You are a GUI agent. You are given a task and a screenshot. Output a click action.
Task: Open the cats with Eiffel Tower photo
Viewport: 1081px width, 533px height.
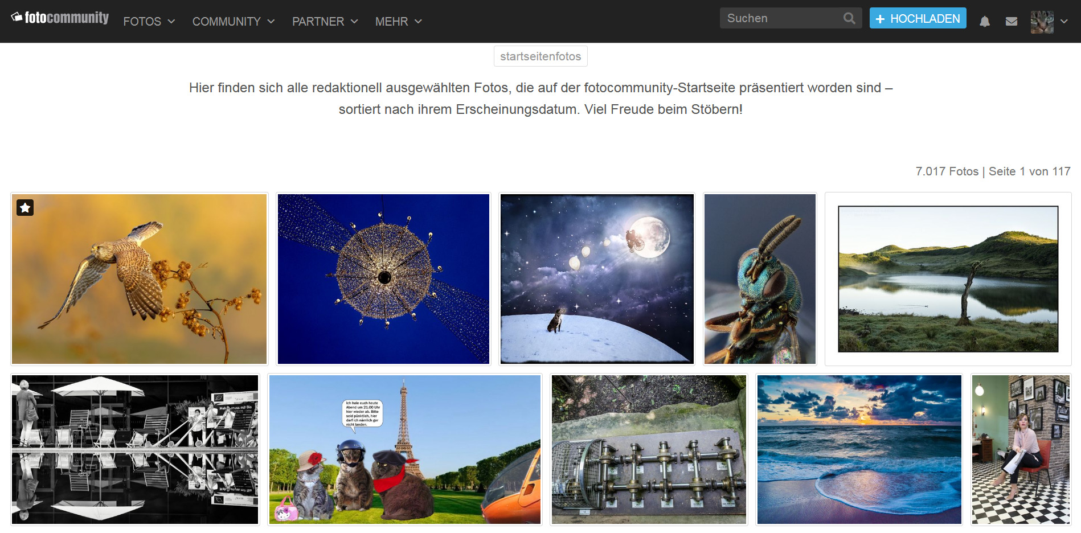pos(405,449)
